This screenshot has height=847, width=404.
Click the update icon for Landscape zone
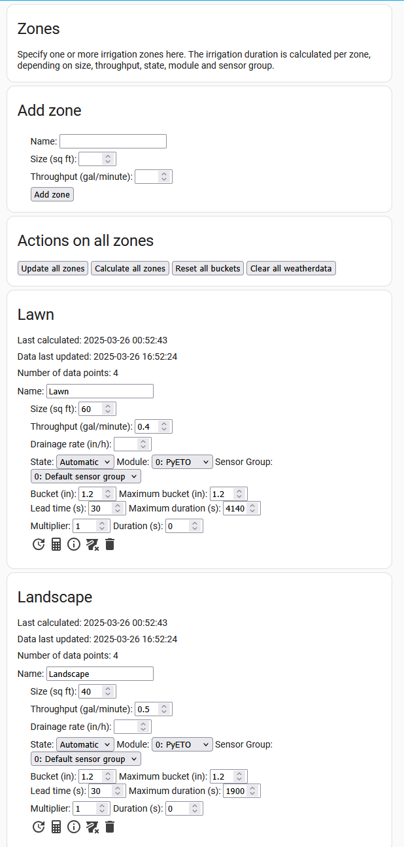pos(39,827)
